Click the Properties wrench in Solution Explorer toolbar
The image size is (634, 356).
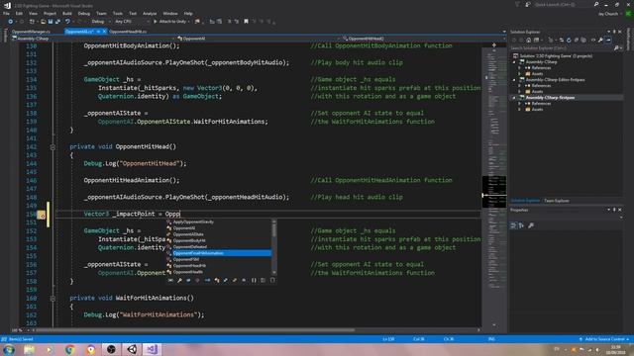pyautogui.click(x=600, y=40)
